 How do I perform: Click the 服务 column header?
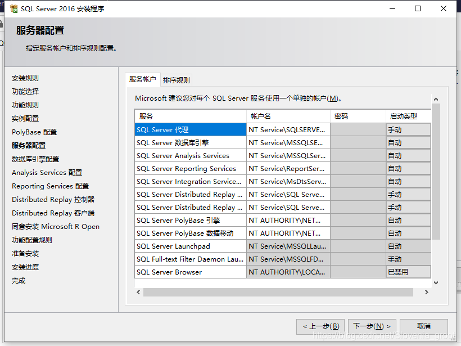click(x=191, y=116)
